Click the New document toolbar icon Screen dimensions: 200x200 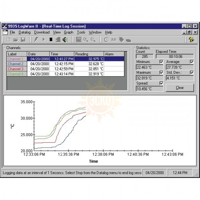point(8,40)
